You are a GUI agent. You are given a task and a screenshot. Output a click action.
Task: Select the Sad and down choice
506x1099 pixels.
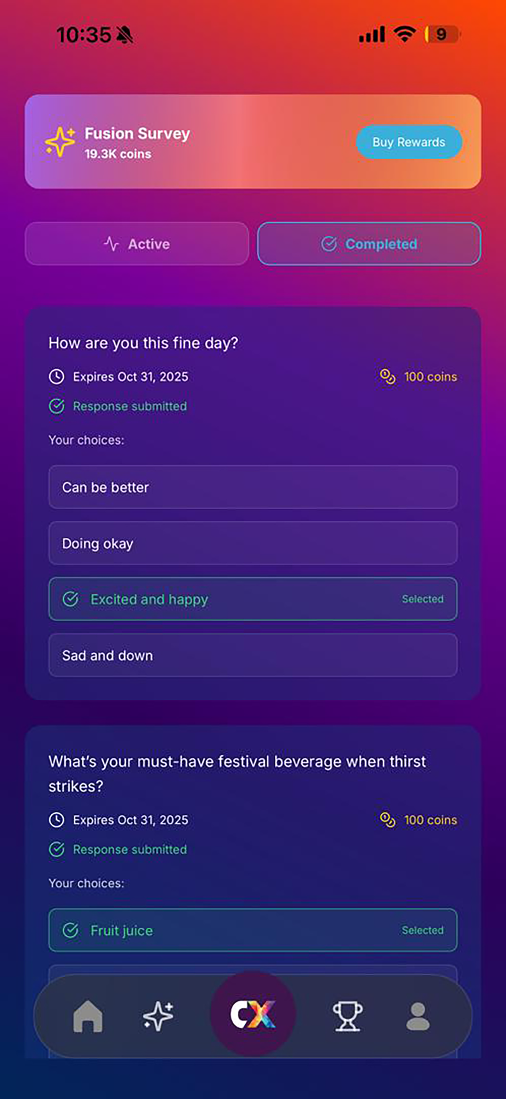[253, 655]
